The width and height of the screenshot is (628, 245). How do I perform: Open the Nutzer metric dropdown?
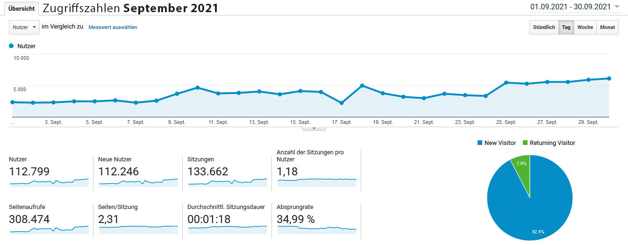point(24,27)
